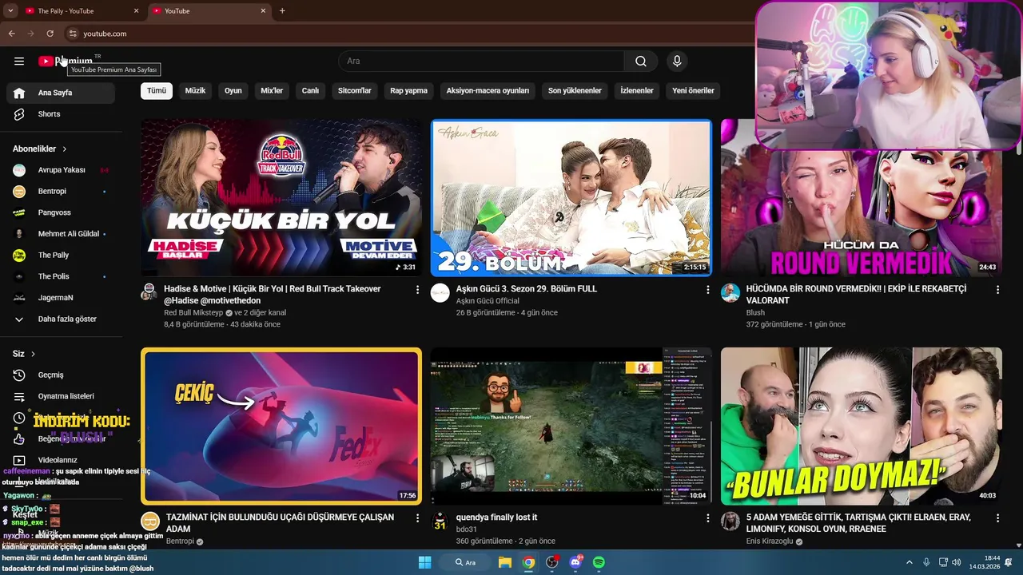Open Pangvoss subscription channel
Viewport: 1023px width, 575px height.
(61, 212)
